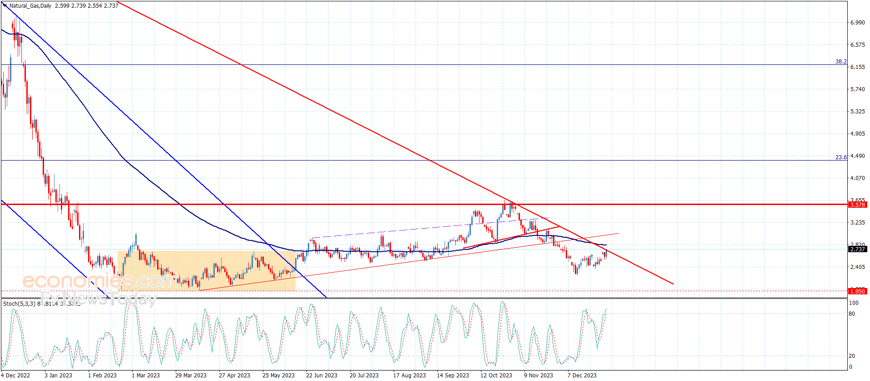
Task: Click the red 3.578 price tag
Action: click(857, 205)
